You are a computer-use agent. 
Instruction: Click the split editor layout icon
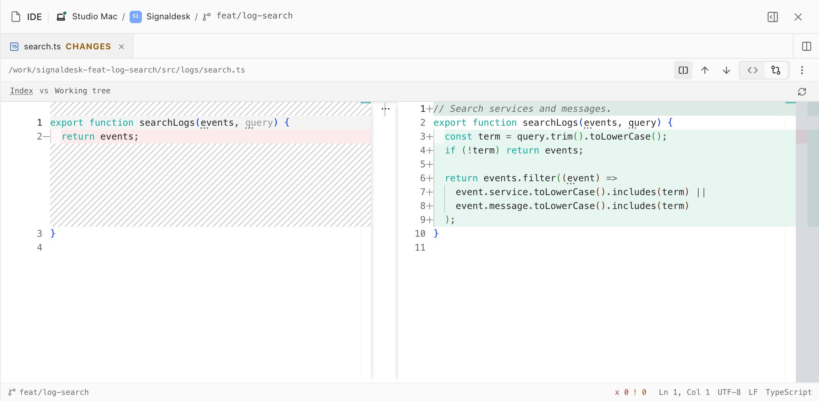pyautogui.click(x=807, y=46)
